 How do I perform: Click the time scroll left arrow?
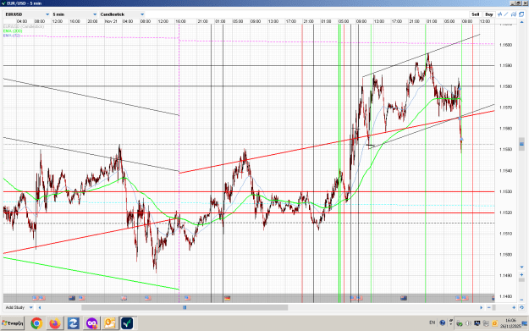tap(40, 307)
